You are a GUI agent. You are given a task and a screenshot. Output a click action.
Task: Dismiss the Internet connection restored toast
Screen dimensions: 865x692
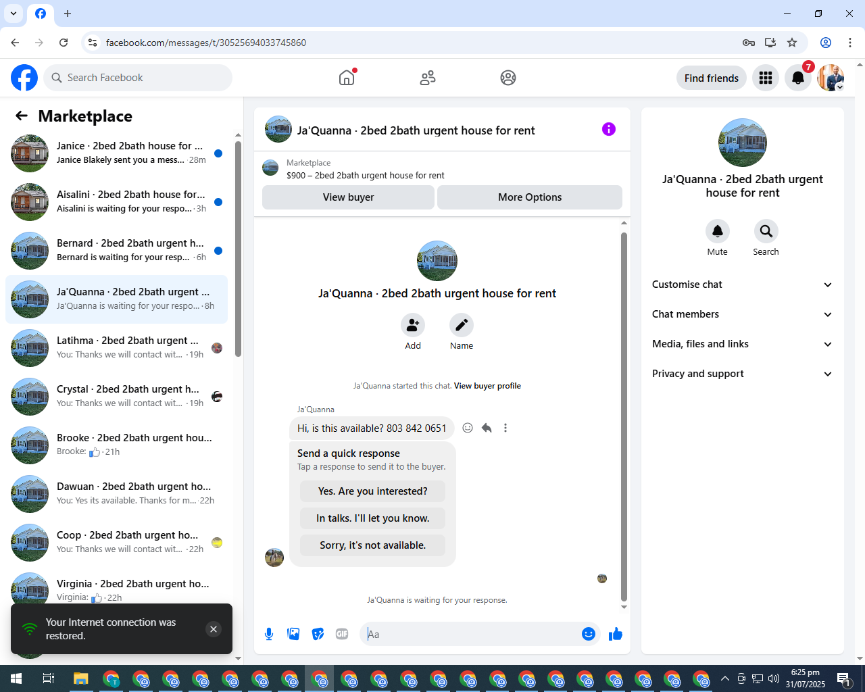pyautogui.click(x=214, y=629)
